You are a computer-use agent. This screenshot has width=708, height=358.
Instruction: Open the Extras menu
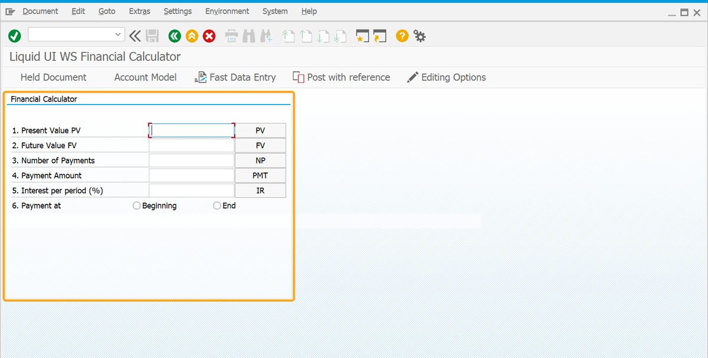140,11
